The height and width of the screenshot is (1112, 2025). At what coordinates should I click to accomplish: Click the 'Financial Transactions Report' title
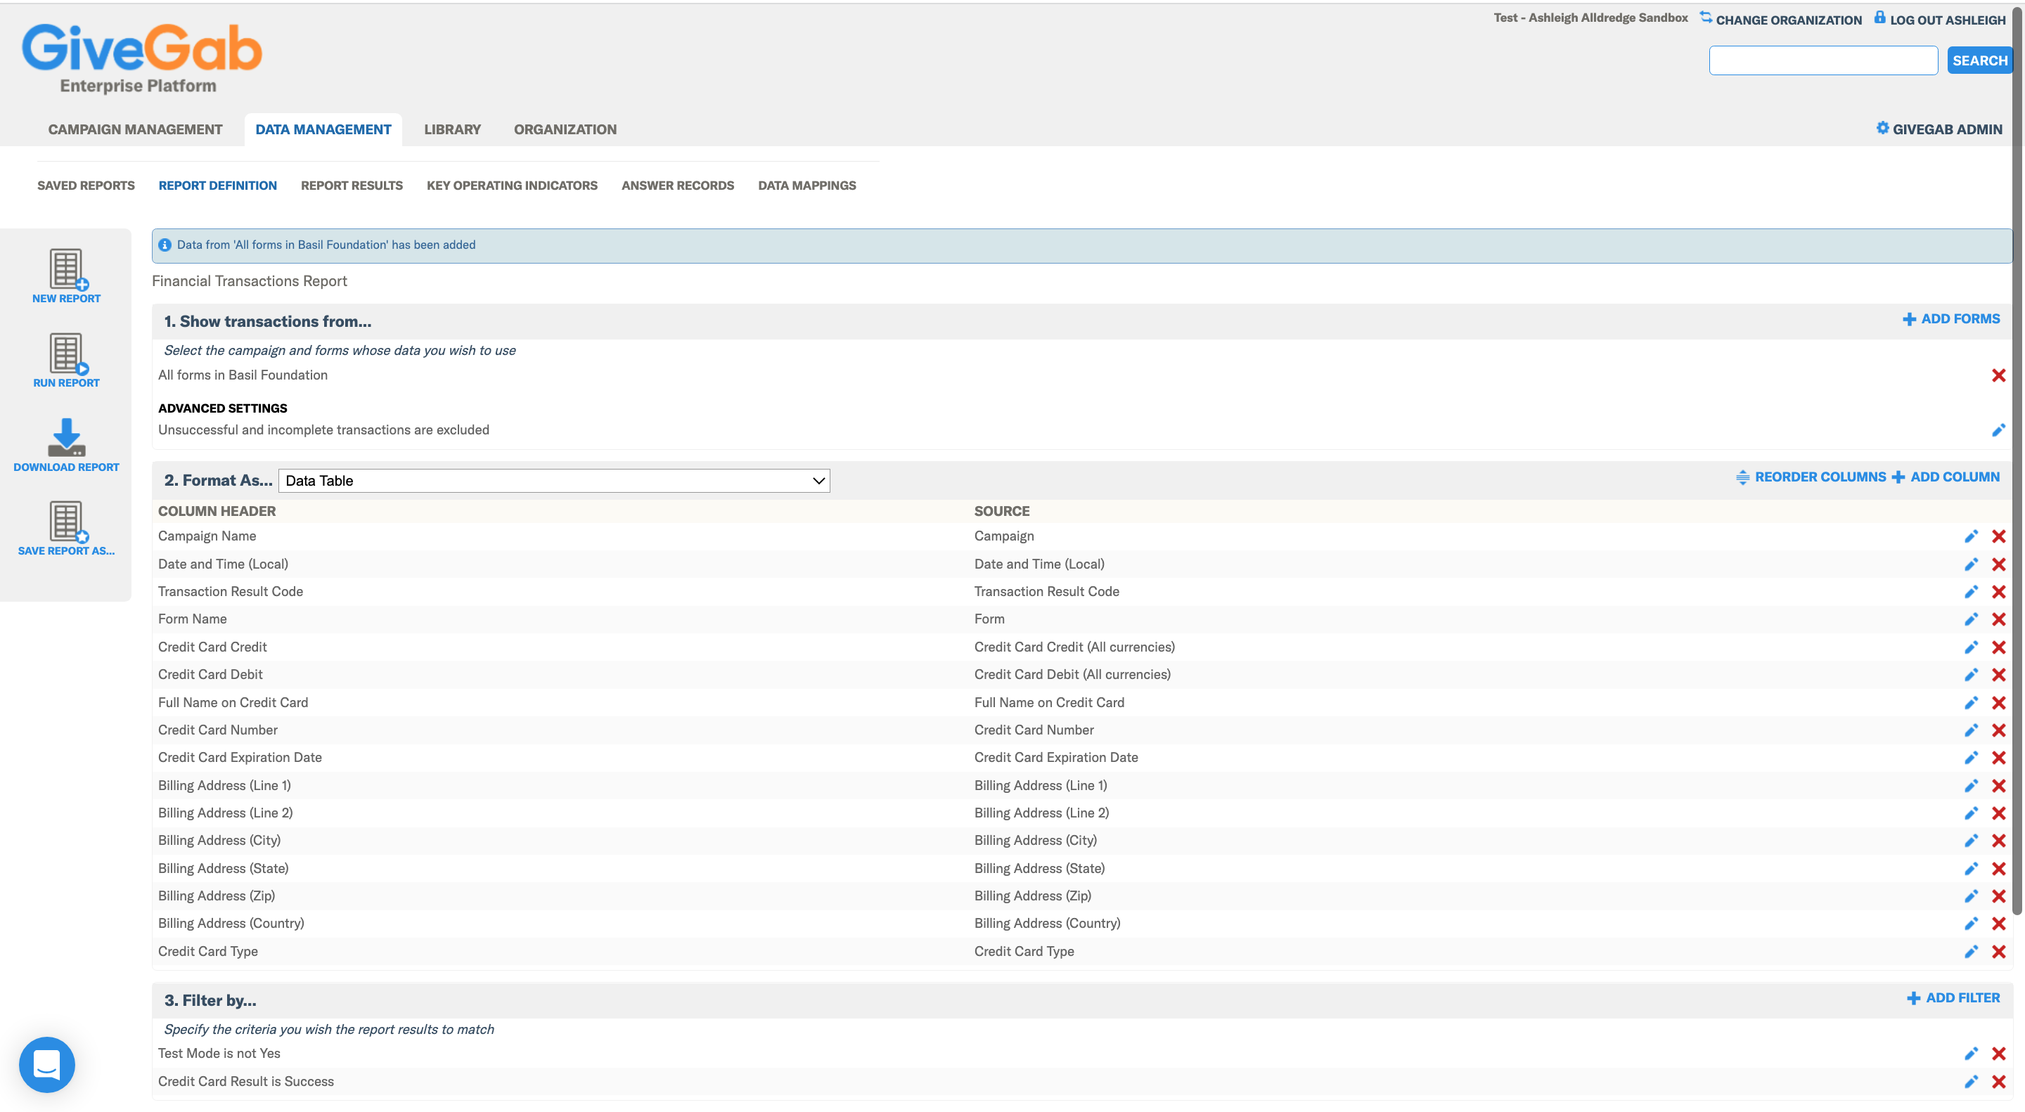249,281
